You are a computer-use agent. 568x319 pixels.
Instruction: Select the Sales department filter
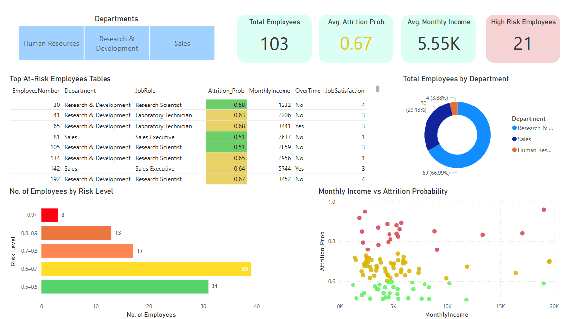182,43
